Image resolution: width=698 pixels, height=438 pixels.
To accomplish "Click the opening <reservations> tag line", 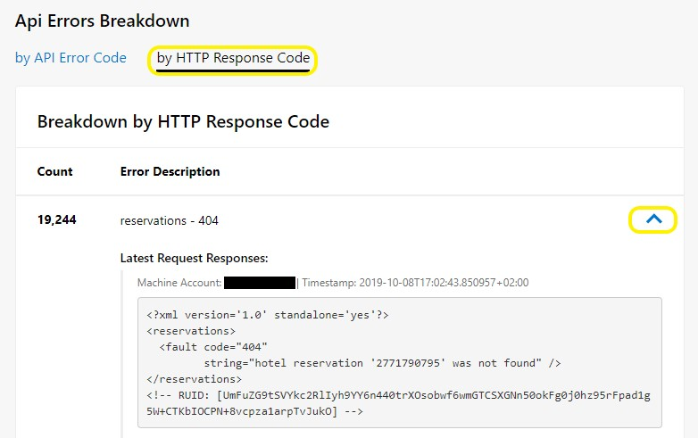I will coord(191,331).
